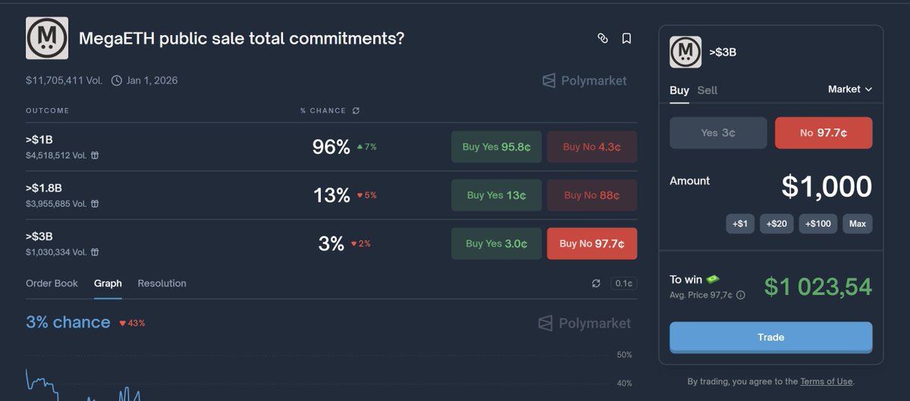This screenshot has height=401, width=910.
Task: Click refresh icon next to % Chance
Action: click(x=356, y=111)
